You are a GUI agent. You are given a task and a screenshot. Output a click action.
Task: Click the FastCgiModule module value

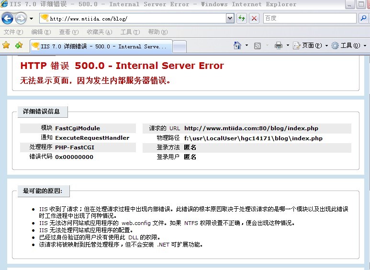(78, 128)
